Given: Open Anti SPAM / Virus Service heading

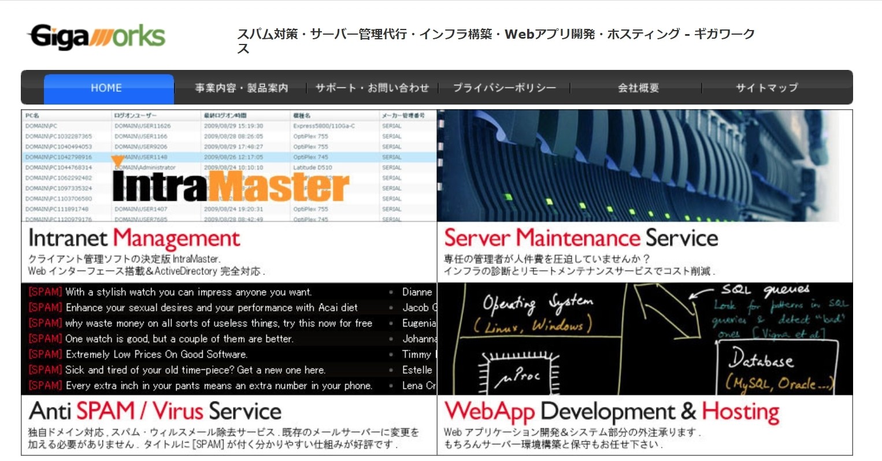Looking at the screenshot, I should 155,411.
